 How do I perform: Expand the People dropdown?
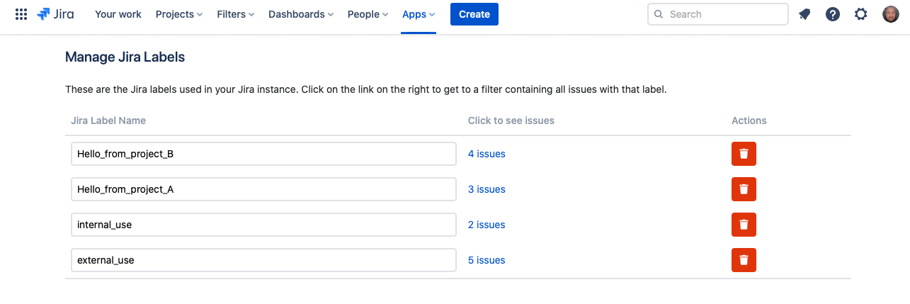pyautogui.click(x=368, y=14)
